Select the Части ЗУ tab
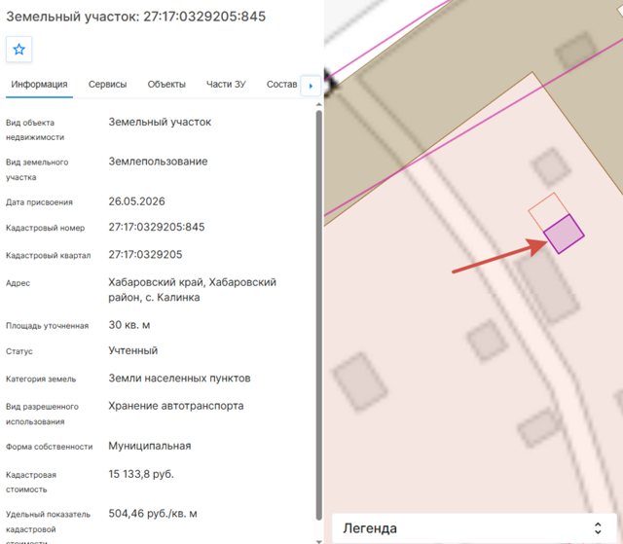Image resolution: width=623 pixels, height=544 pixels. click(226, 85)
